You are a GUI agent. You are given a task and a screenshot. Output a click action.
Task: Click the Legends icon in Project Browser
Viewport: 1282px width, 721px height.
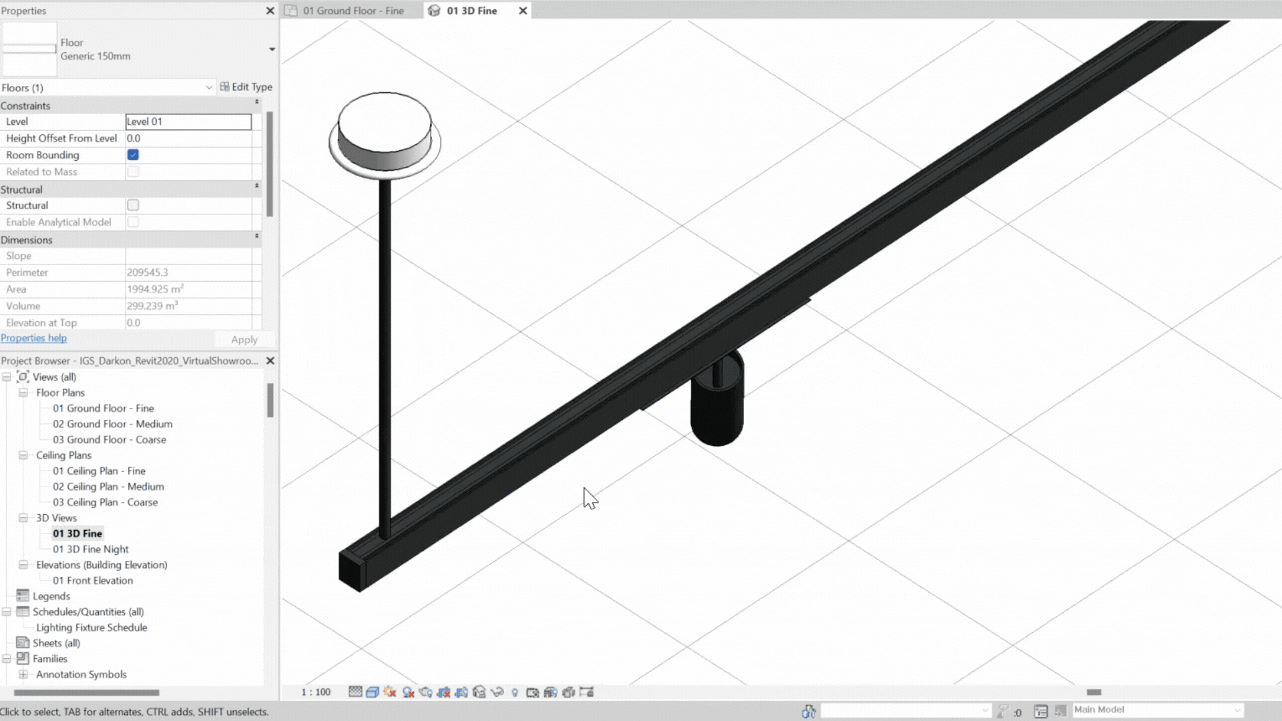pos(23,595)
